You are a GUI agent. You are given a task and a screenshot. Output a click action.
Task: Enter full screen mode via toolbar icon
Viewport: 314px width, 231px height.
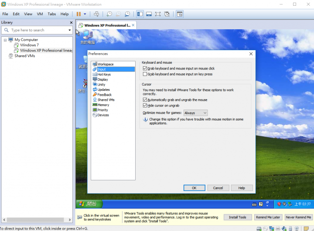[x=158, y=14]
